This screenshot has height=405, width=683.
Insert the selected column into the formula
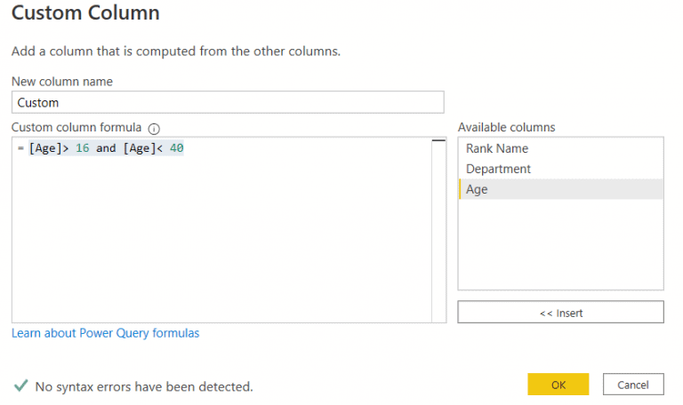560,312
